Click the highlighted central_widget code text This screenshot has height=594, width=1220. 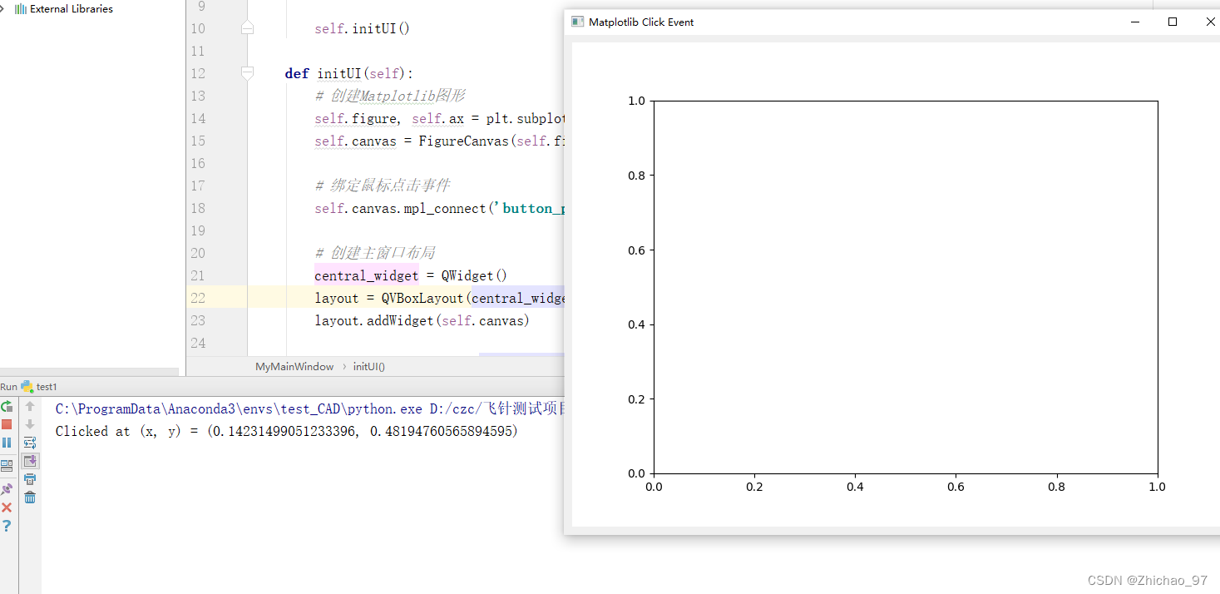[366, 275]
